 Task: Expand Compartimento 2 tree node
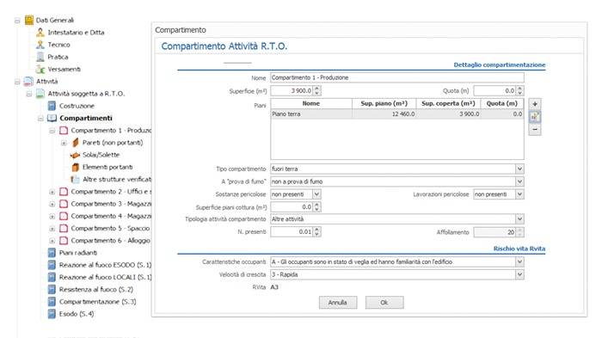(52, 192)
